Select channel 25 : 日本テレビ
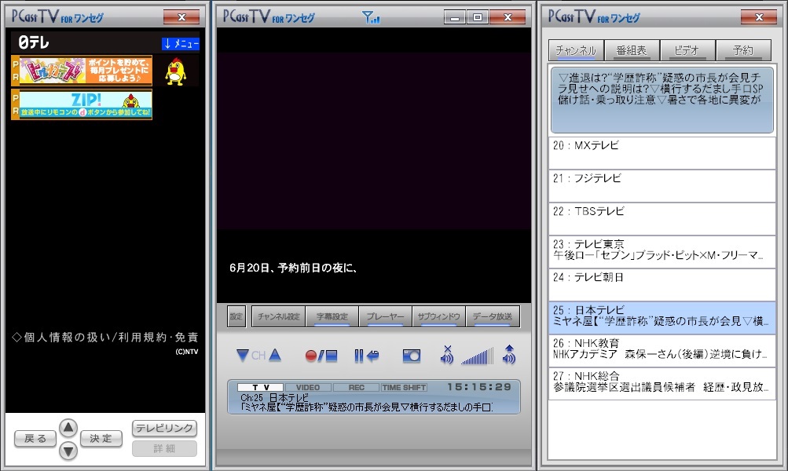Image resolution: width=788 pixels, height=471 pixels. coord(662,318)
